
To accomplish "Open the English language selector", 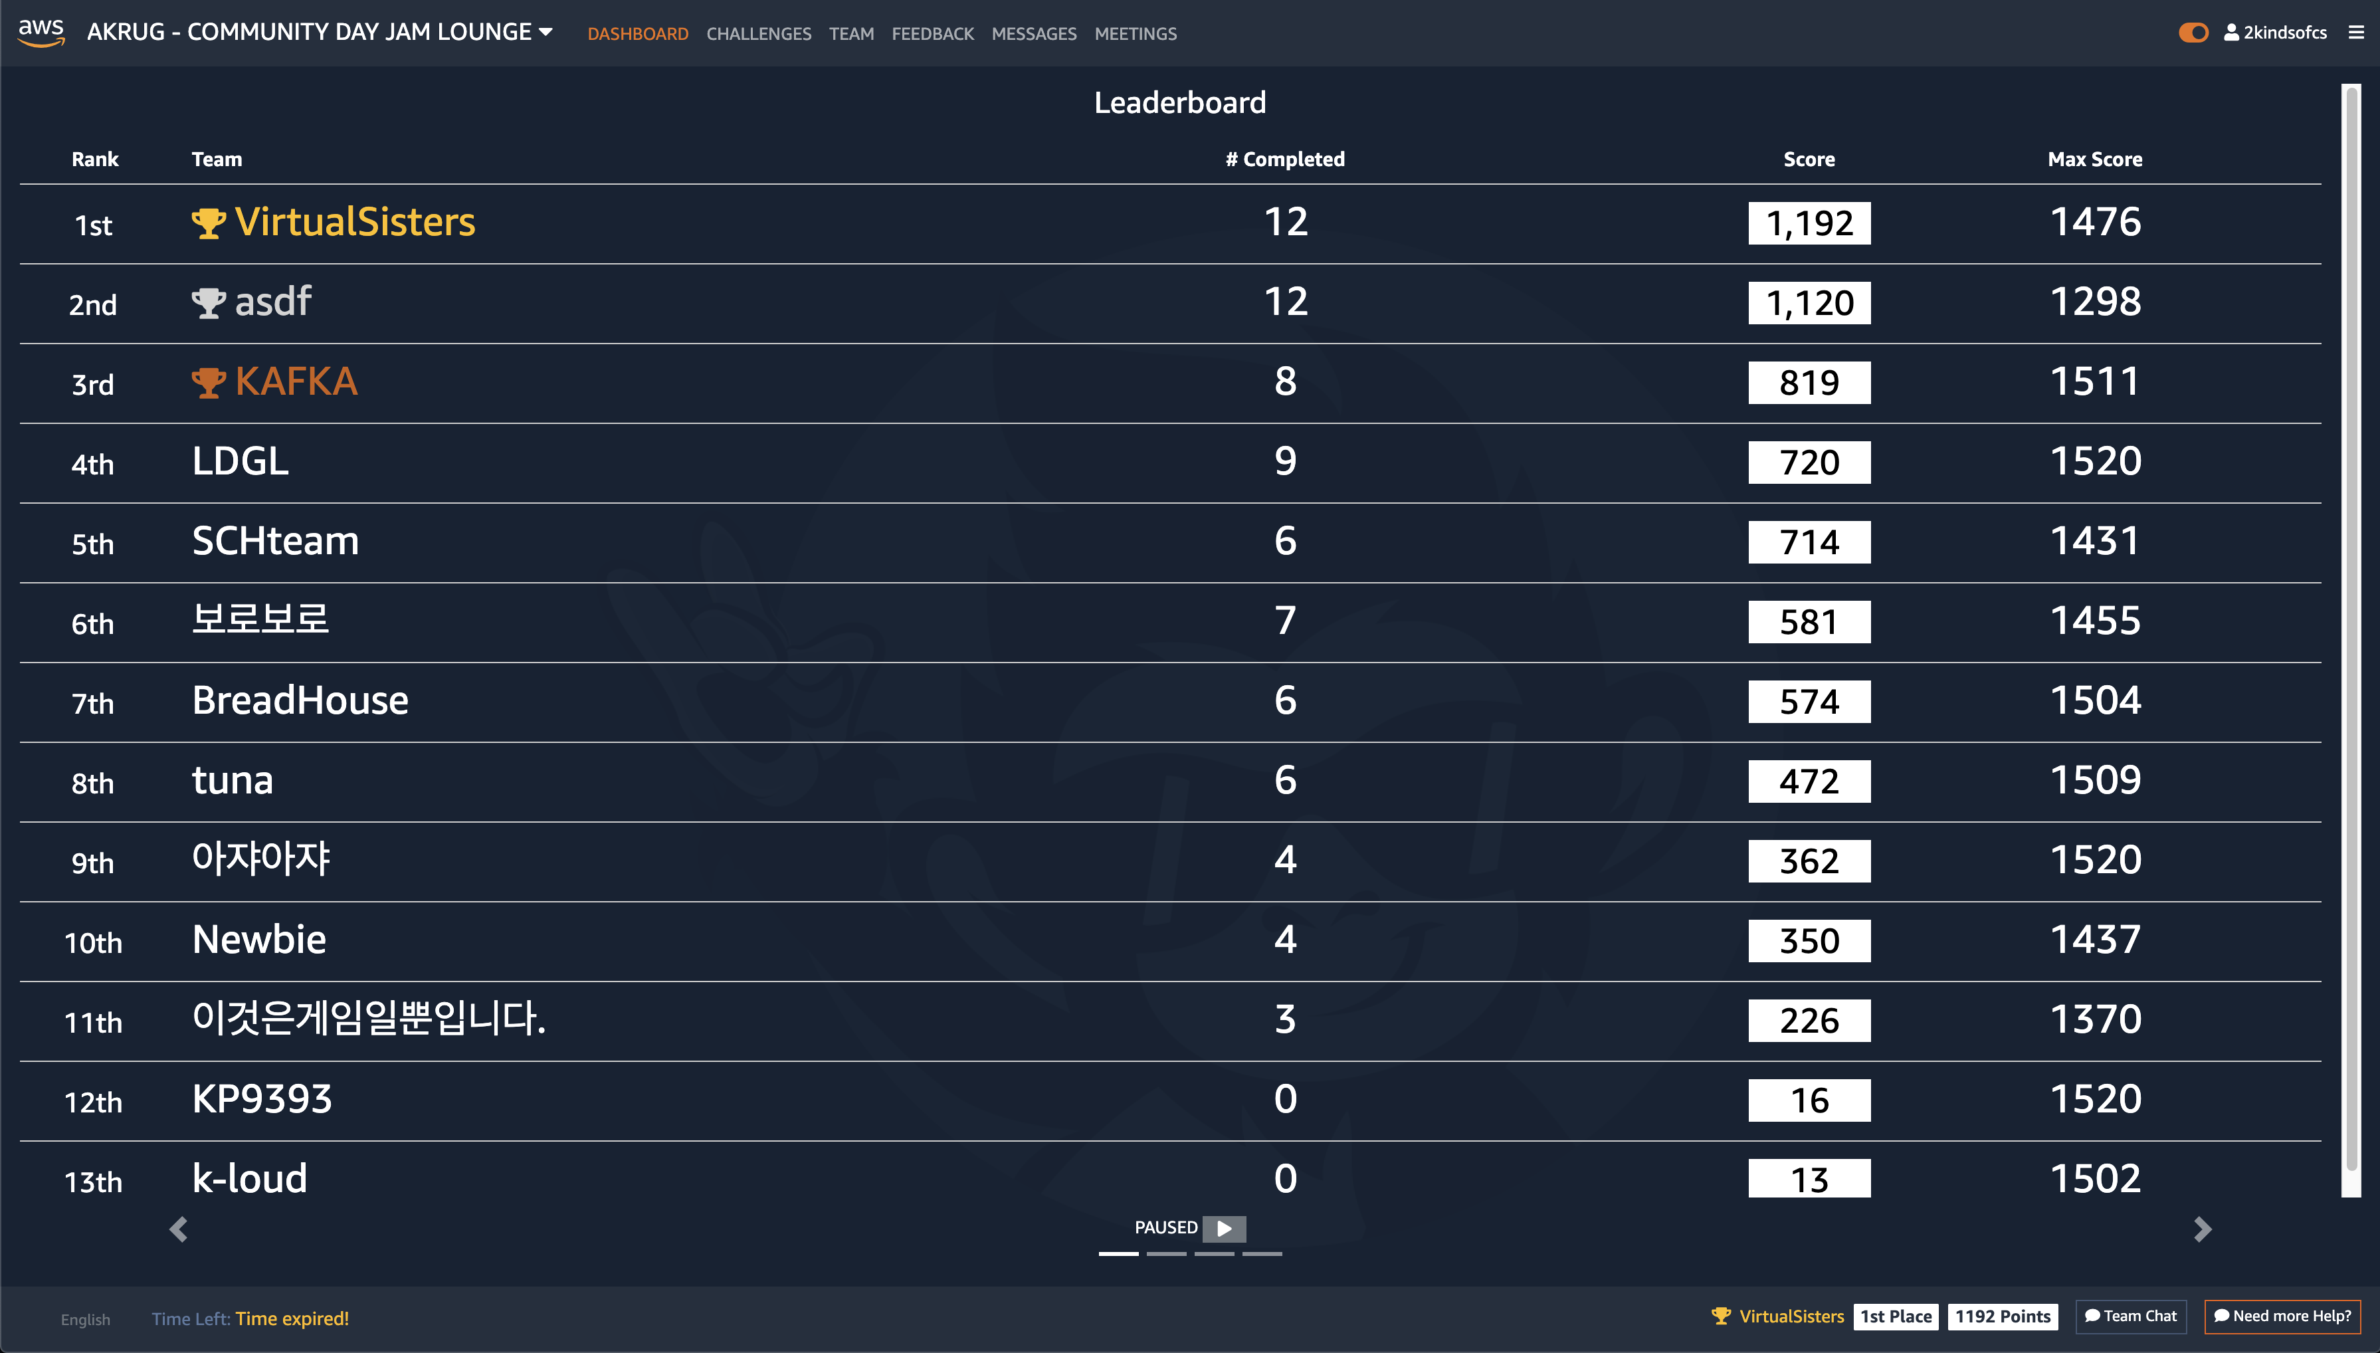I will [x=84, y=1318].
